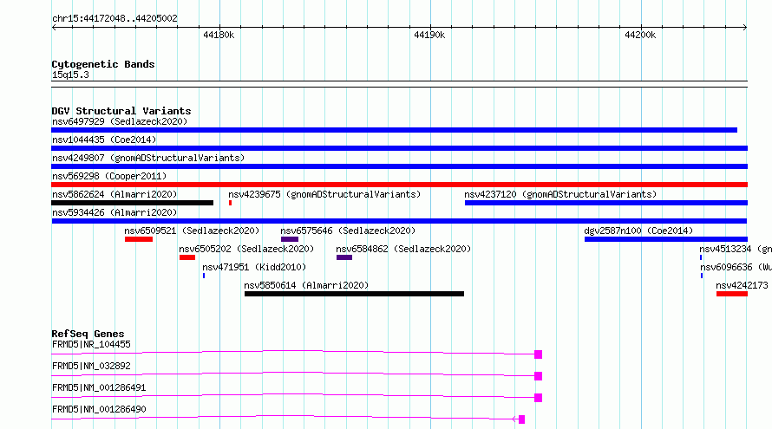Click the 44180k ruler position
The height and width of the screenshot is (429, 772).
click(219, 35)
